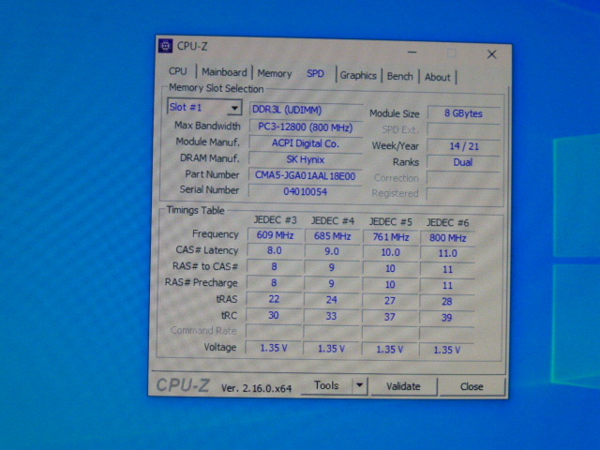Viewport: 600px width, 450px height.
Task: Switch to the CPU tab
Action: tap(177, 71)
